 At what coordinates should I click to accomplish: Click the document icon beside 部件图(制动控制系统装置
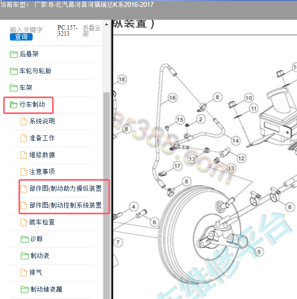coord(24,206)
